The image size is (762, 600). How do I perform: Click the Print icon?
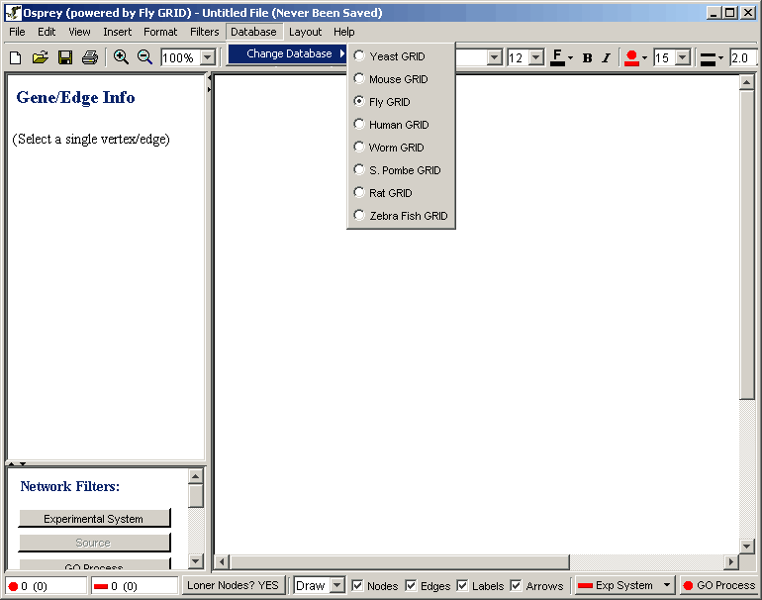[x=90, y=57]
